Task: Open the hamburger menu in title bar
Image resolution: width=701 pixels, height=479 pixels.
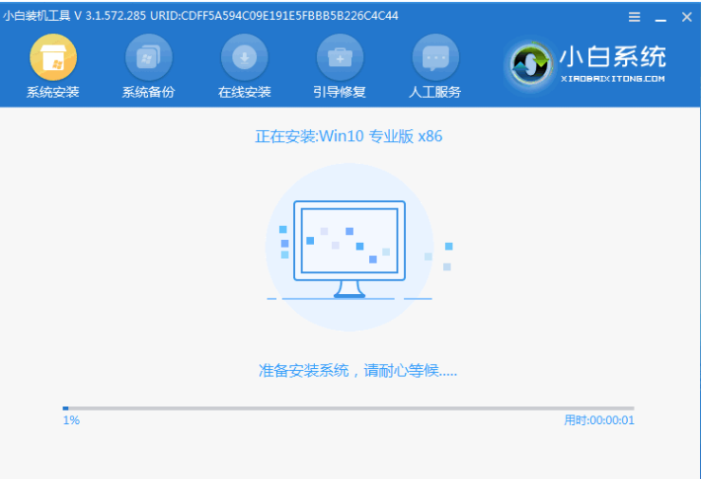Action: coord(634,17)
